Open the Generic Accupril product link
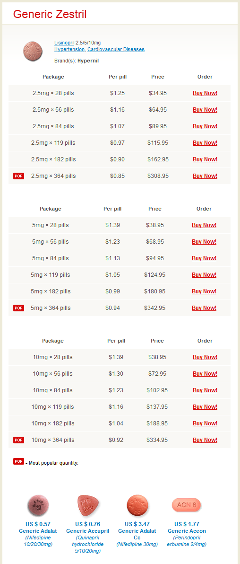 (x=88, y=531)
